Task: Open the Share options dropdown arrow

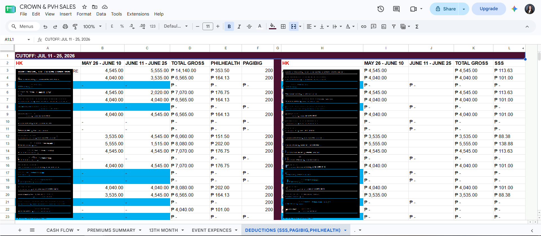Action: click(464, 9)
